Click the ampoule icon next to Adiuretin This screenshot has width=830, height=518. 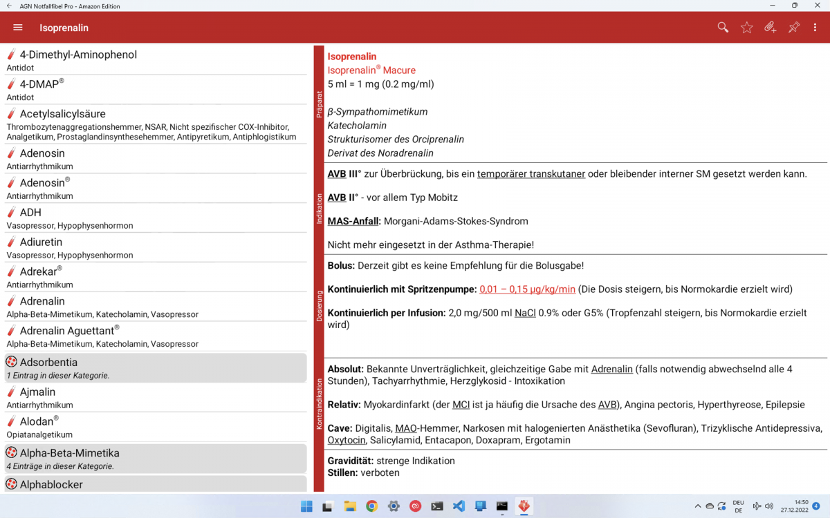tap(12, 242)
